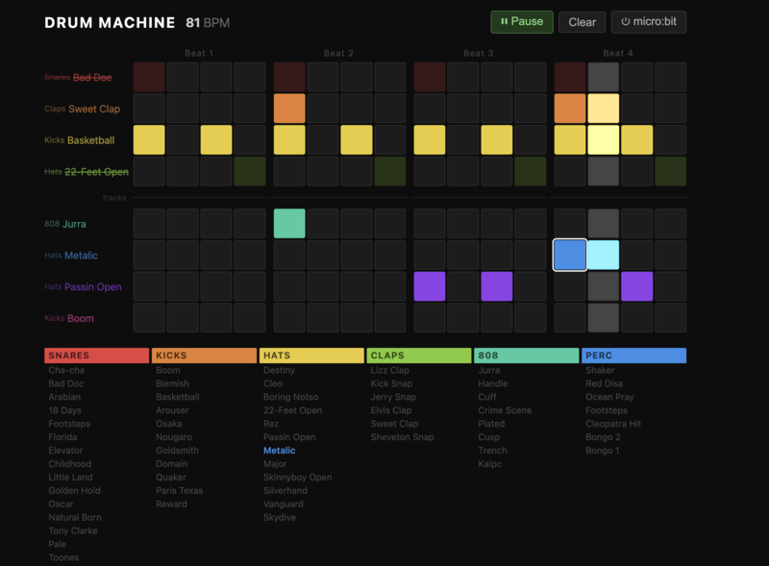Choose the Handle 808 sample
The image size is (769, 566).
[x=493, y=383]
